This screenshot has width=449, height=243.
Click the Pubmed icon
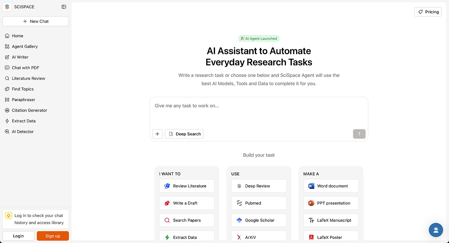[239, 203]
